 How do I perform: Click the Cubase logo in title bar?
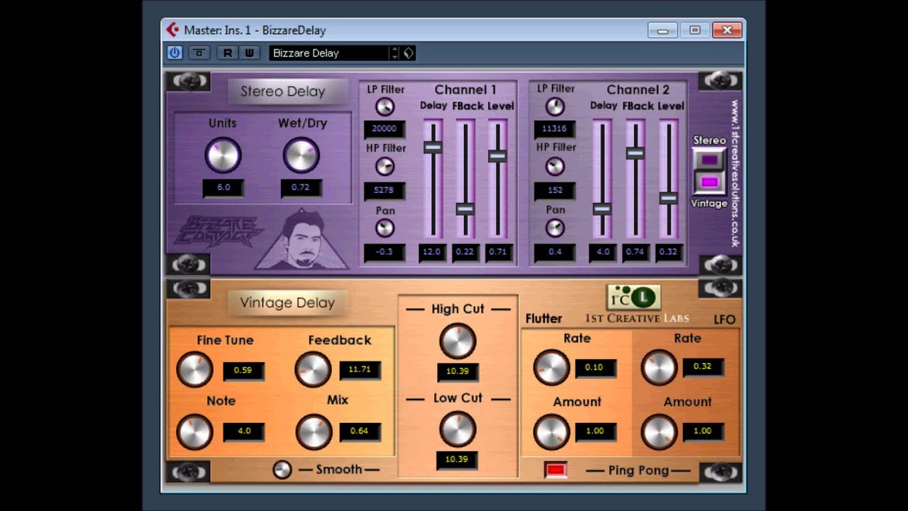[172, 30]
